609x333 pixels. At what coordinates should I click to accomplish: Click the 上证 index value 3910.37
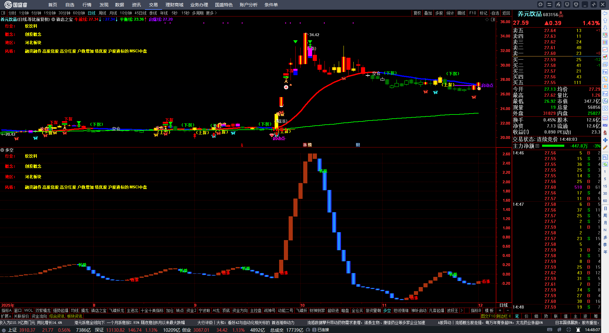[27, 330]
